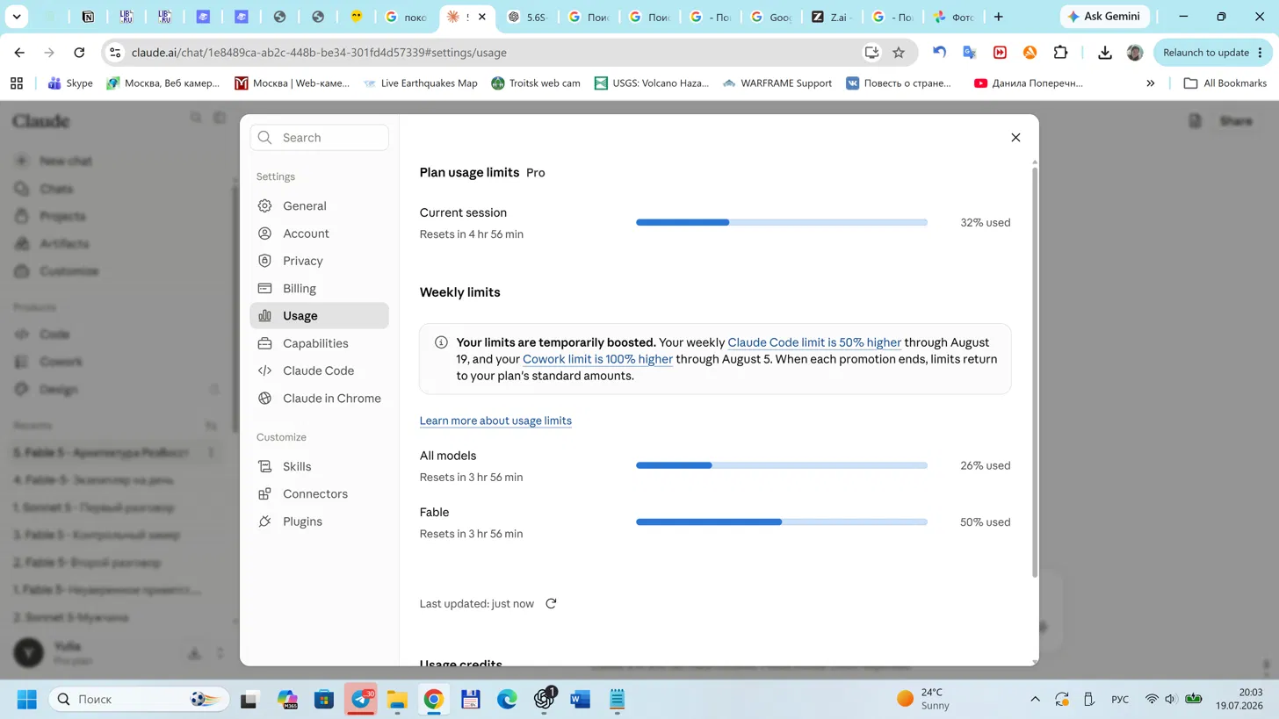Click the Fable usage progress bar
This screenshot has width=1279, height=719.
[x=782, y=522]
